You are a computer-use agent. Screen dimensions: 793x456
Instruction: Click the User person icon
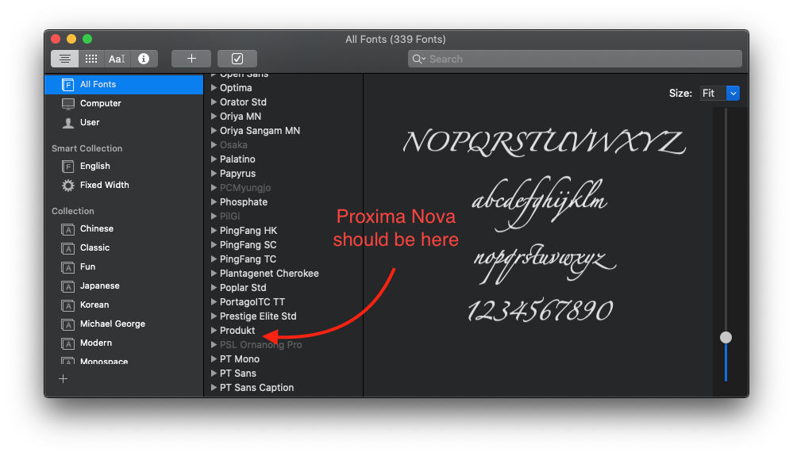coord(67,123)
